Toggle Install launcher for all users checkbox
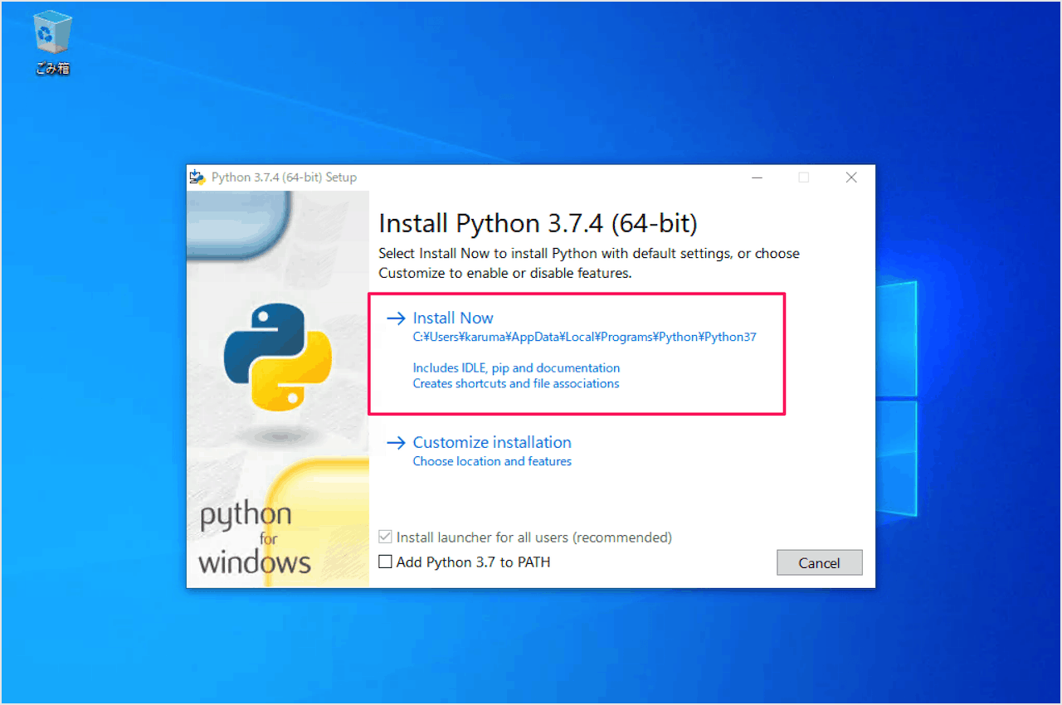Screen dimensions: 1062x705 (385, 537)
